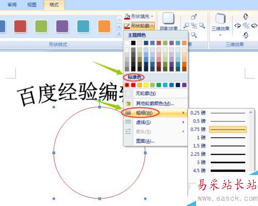Viewport: 258px width, 206px height.
Task: Toggle shadow on/off center icon
Action: 194,26
